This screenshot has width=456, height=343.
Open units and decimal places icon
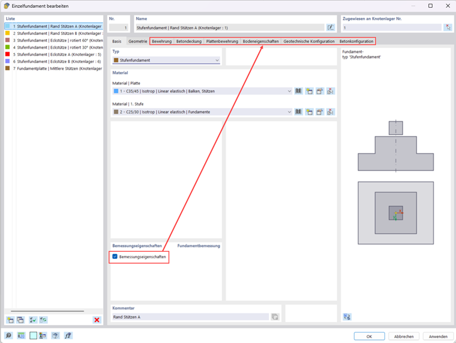(x=21, y=335)
